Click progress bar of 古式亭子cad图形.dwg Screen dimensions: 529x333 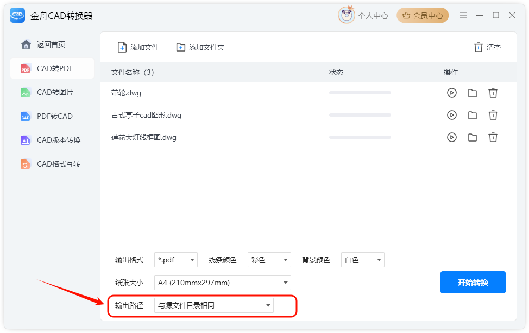coord(360,115)
